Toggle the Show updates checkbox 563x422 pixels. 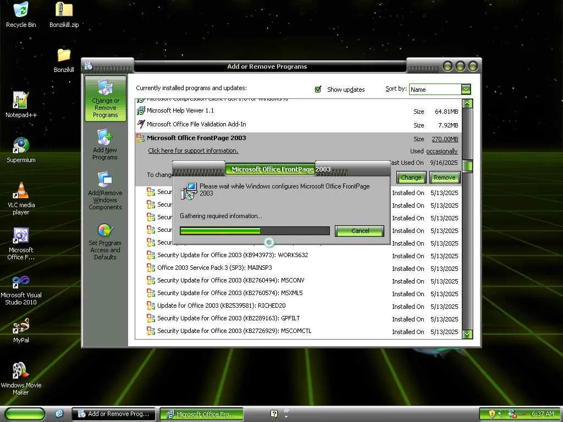(318, 90)
